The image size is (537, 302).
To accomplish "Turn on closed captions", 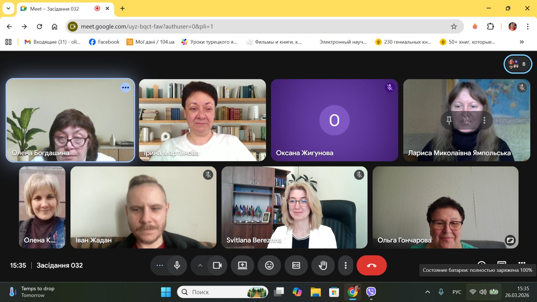I will coord(296,265).
